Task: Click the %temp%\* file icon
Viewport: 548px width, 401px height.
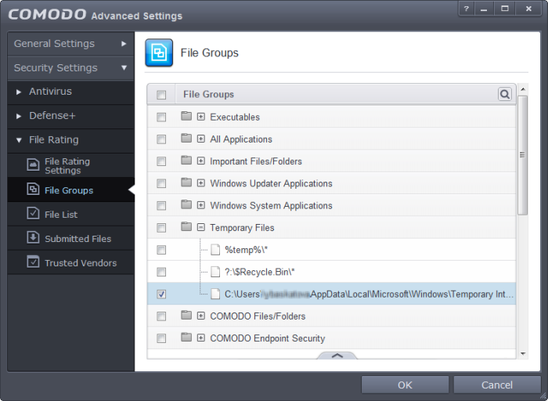Action: [215, 250]
